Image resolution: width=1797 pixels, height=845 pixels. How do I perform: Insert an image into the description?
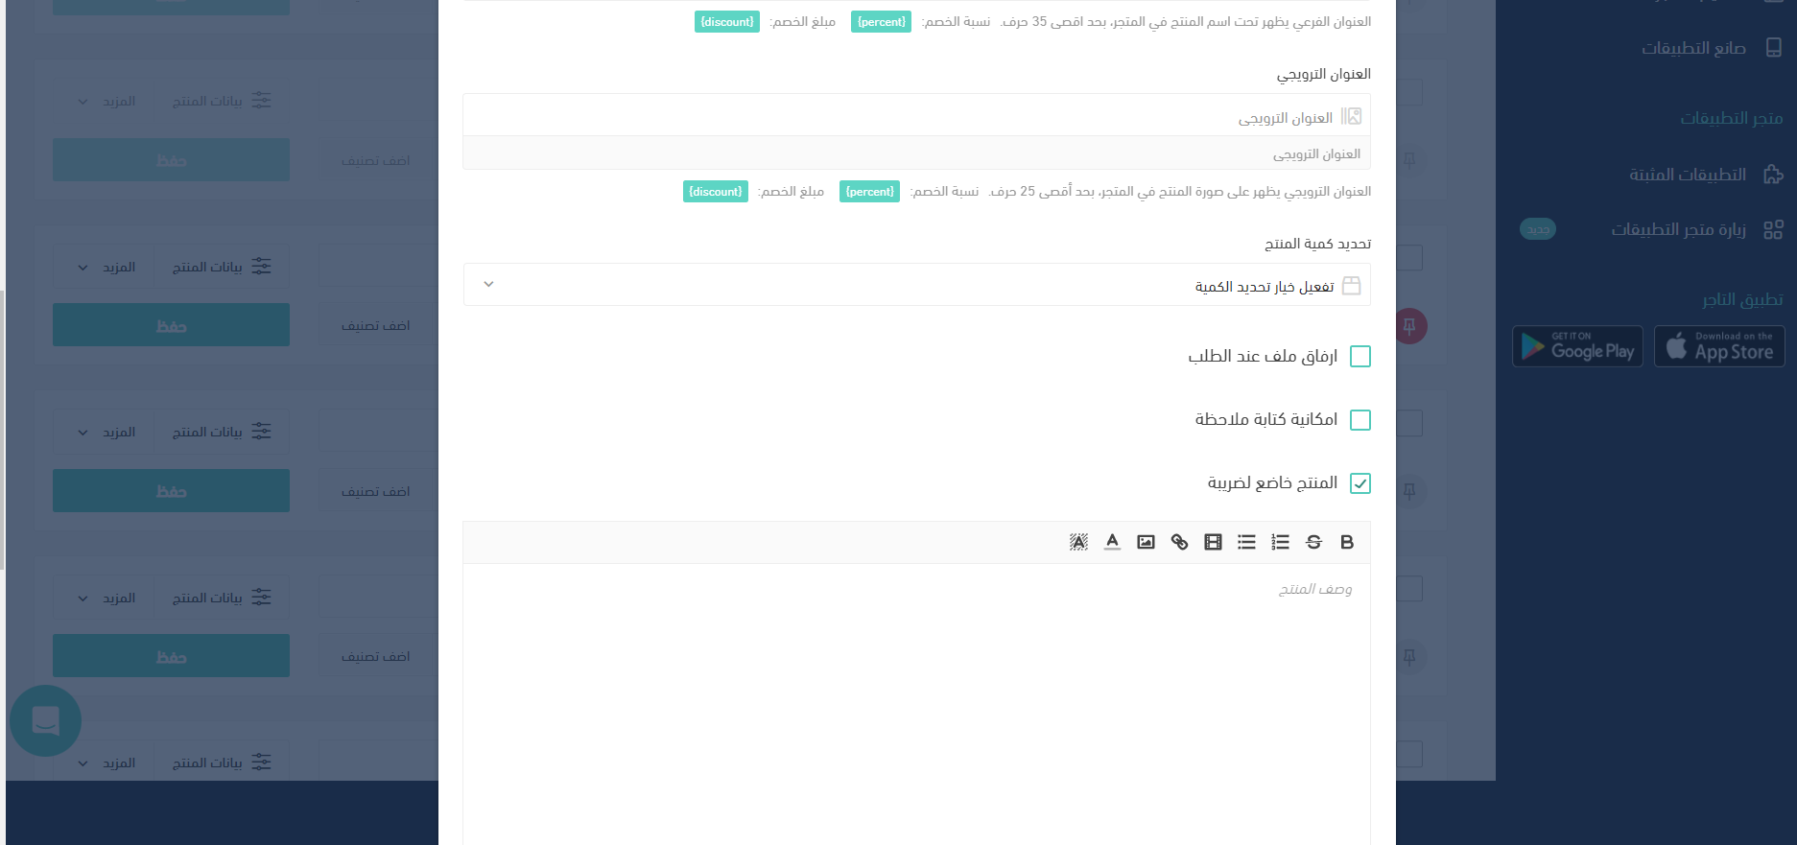point(1146,542)
